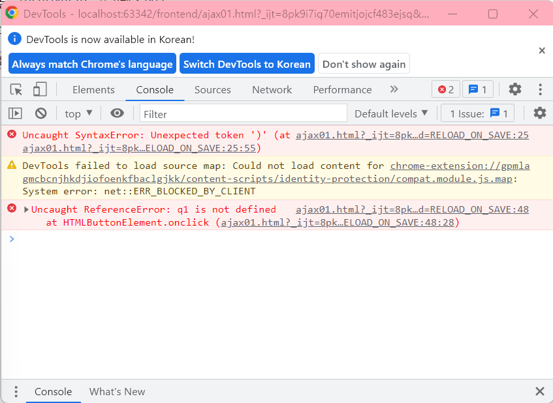Toggle the device toolbar icon
This screenshot has height=403, width=553.
pos(40,89)
